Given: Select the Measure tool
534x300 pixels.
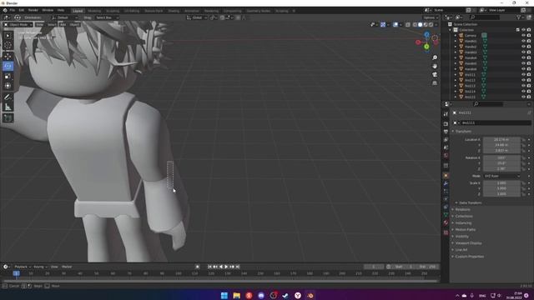Looking at the screenshot, I should [x=8, y=107].
